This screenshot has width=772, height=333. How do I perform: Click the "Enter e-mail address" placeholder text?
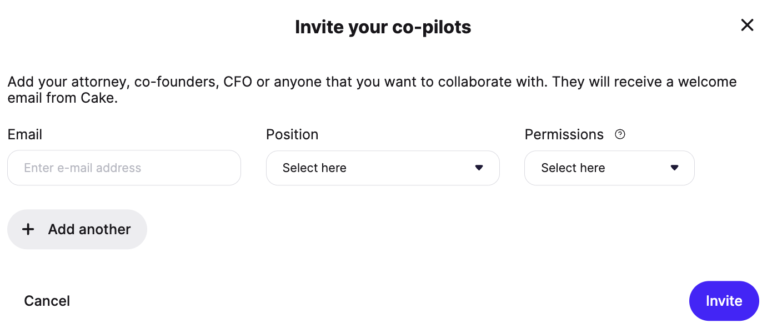click(x=83, y=168)
